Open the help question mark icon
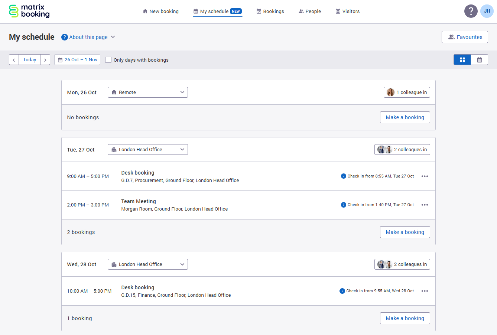The image size is (497, 335). point(471,11)
